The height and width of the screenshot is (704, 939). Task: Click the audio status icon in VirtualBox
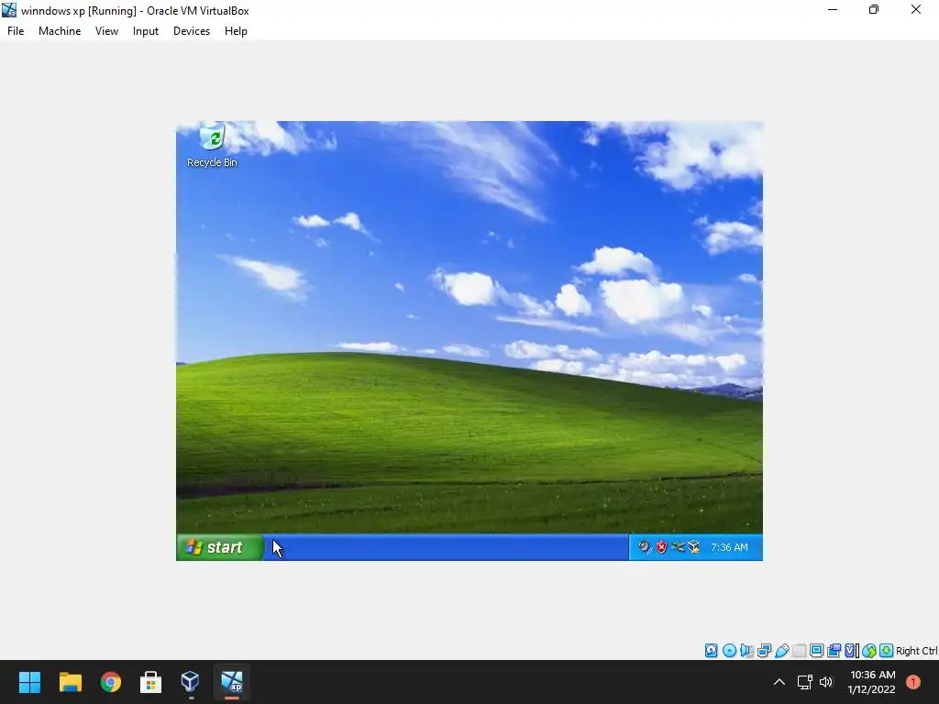[x=746, y=651]
